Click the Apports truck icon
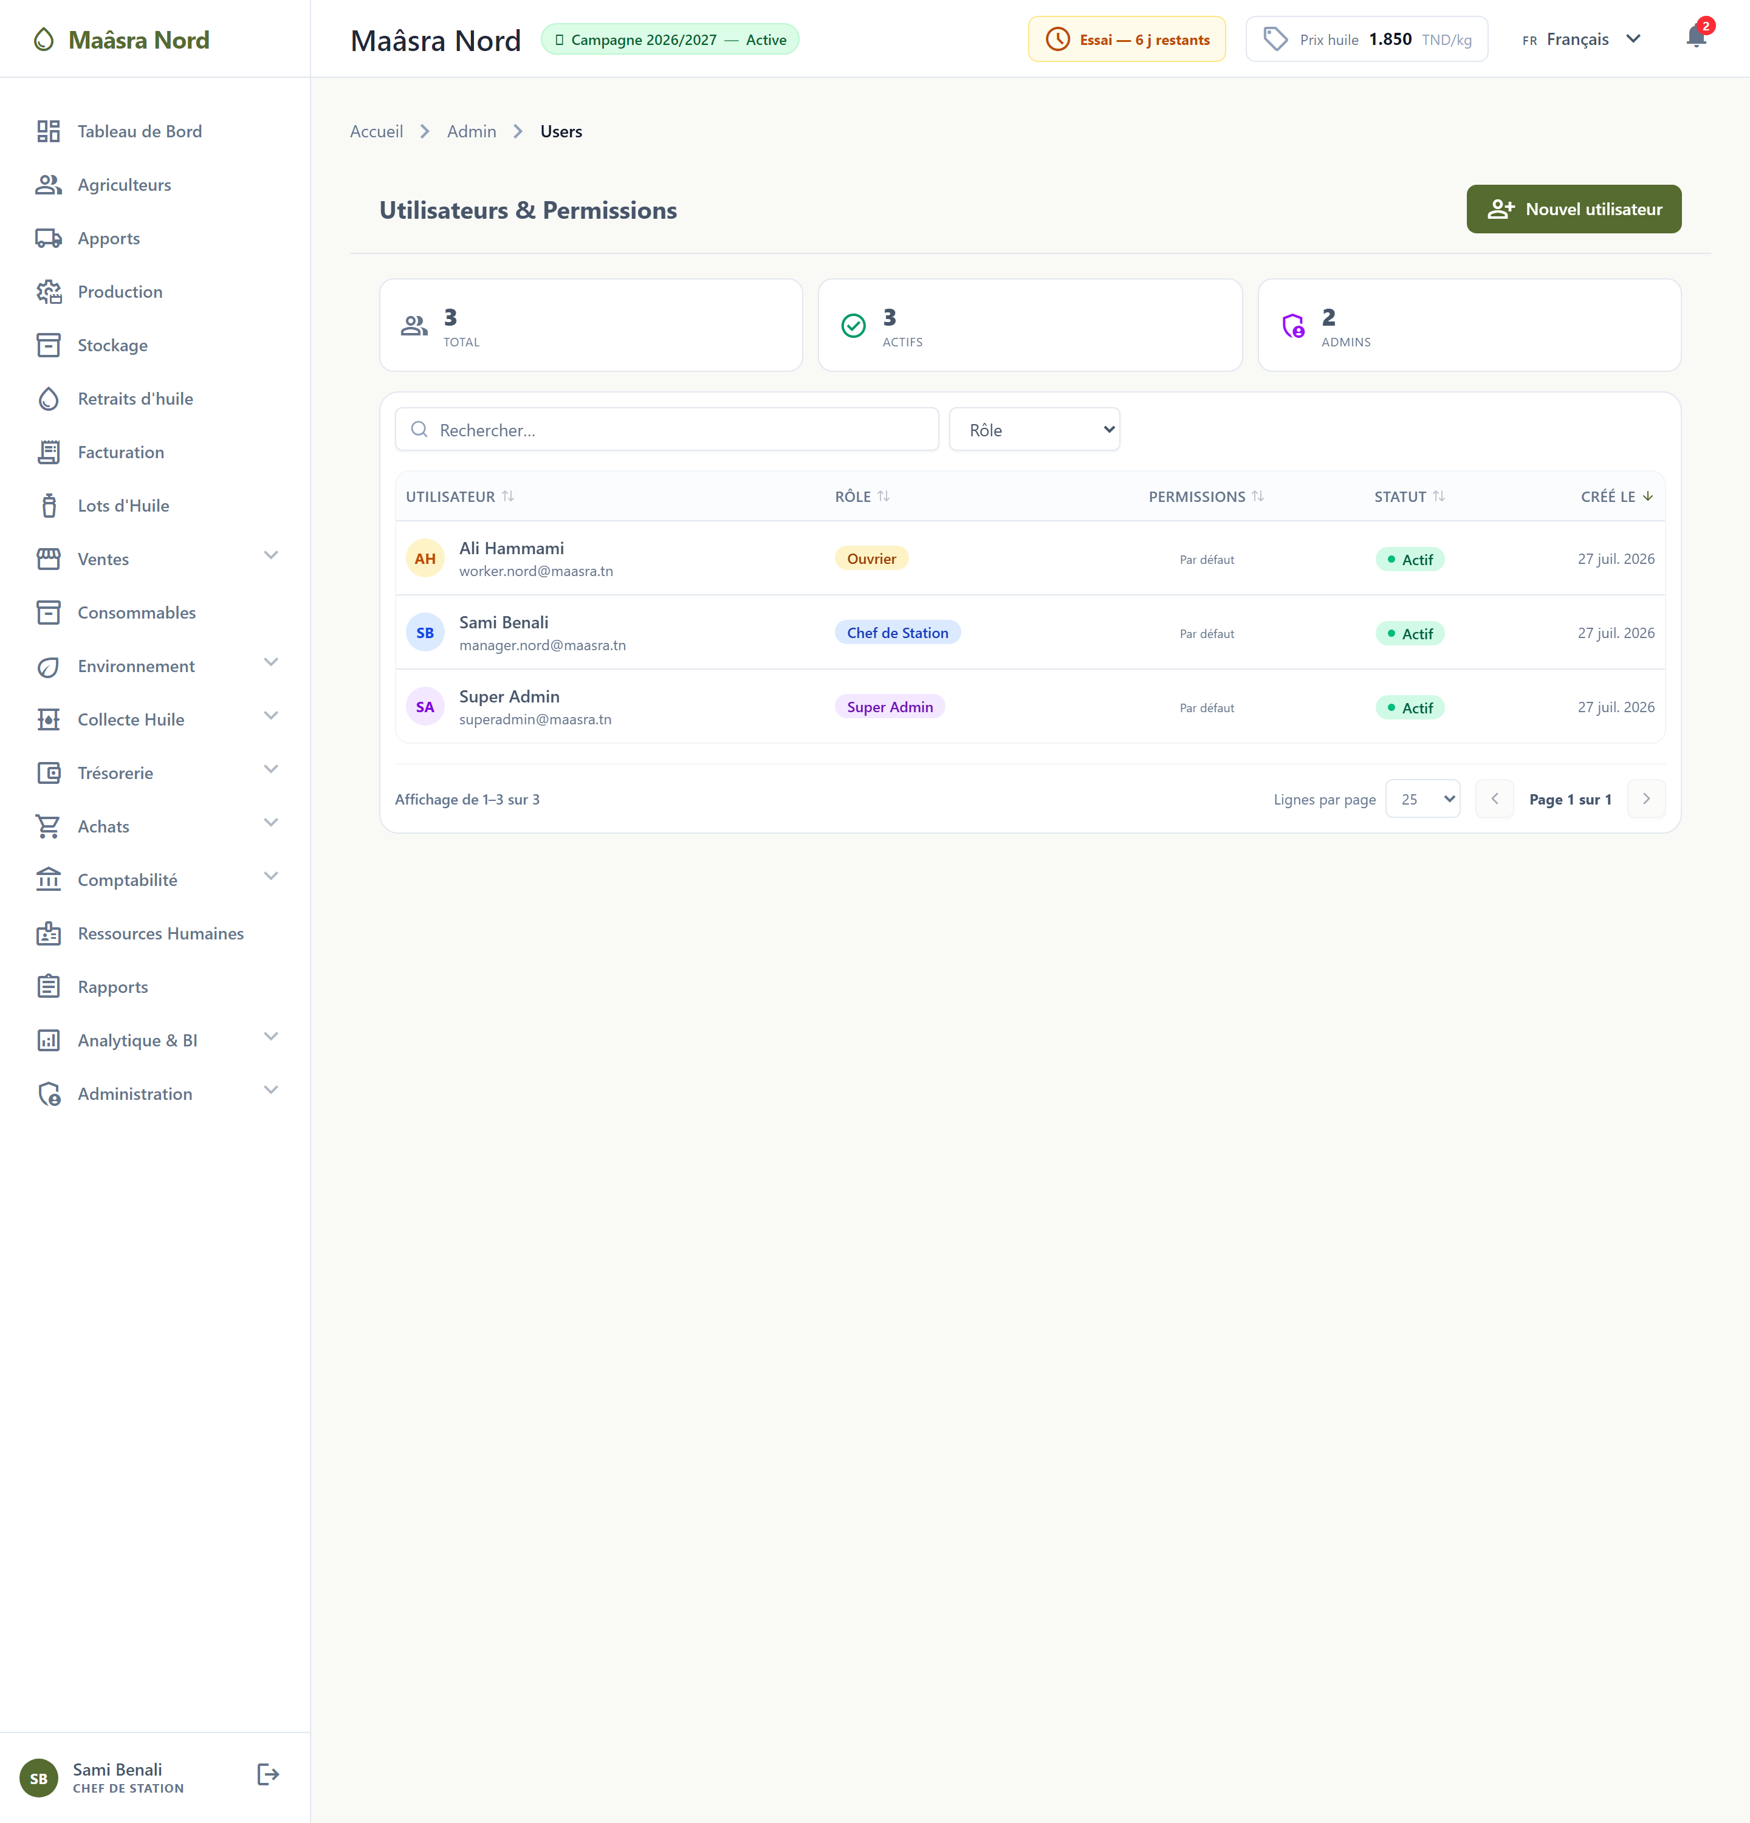The image size is (1750, 1823). [x=49, y=238]
